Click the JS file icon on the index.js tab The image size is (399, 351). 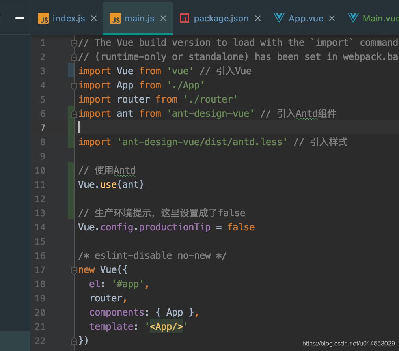coord(43,18)
